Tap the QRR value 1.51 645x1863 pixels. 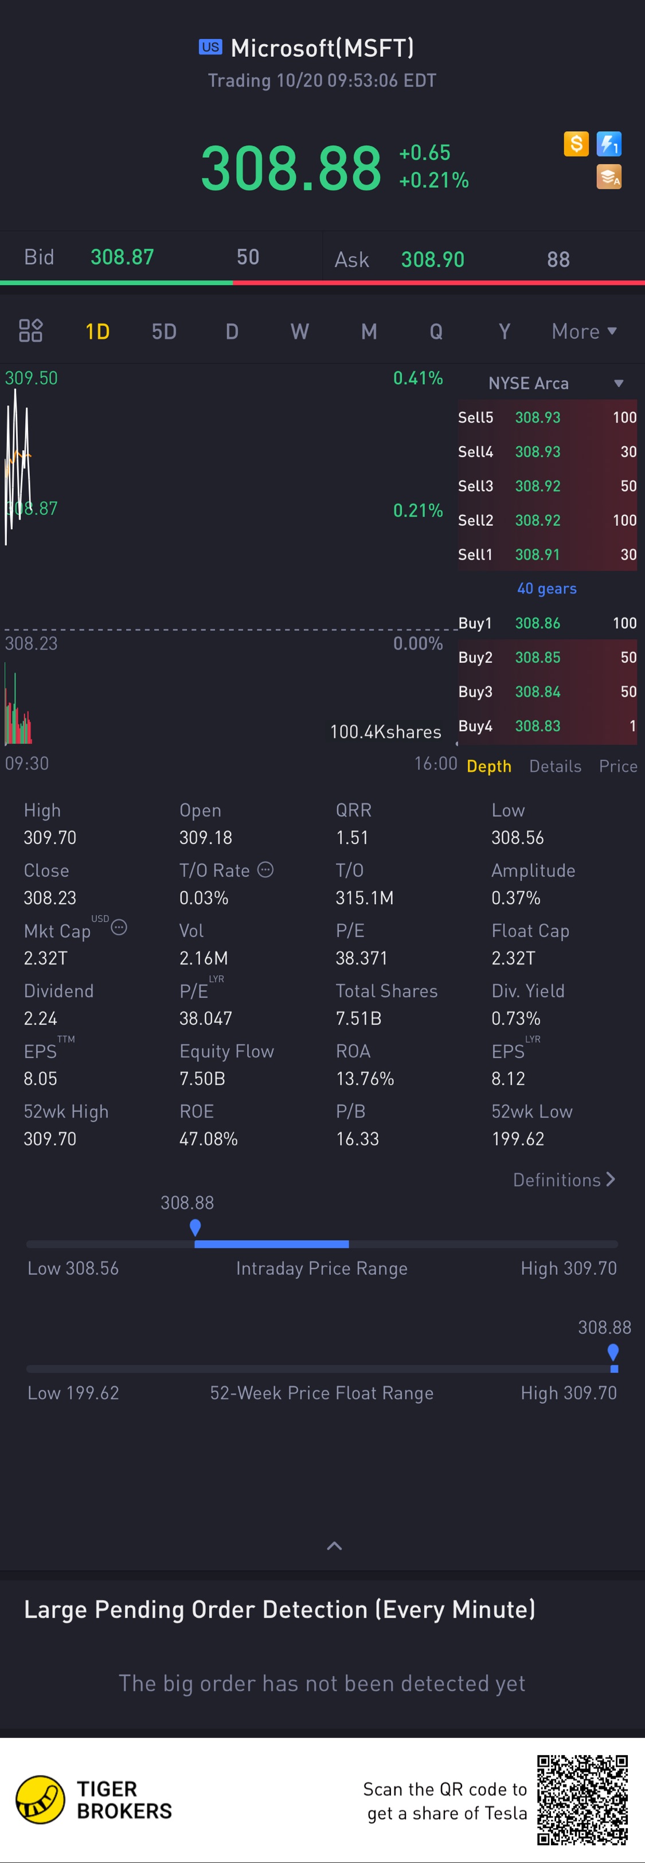pyautogui.click(x=352, y=838)
